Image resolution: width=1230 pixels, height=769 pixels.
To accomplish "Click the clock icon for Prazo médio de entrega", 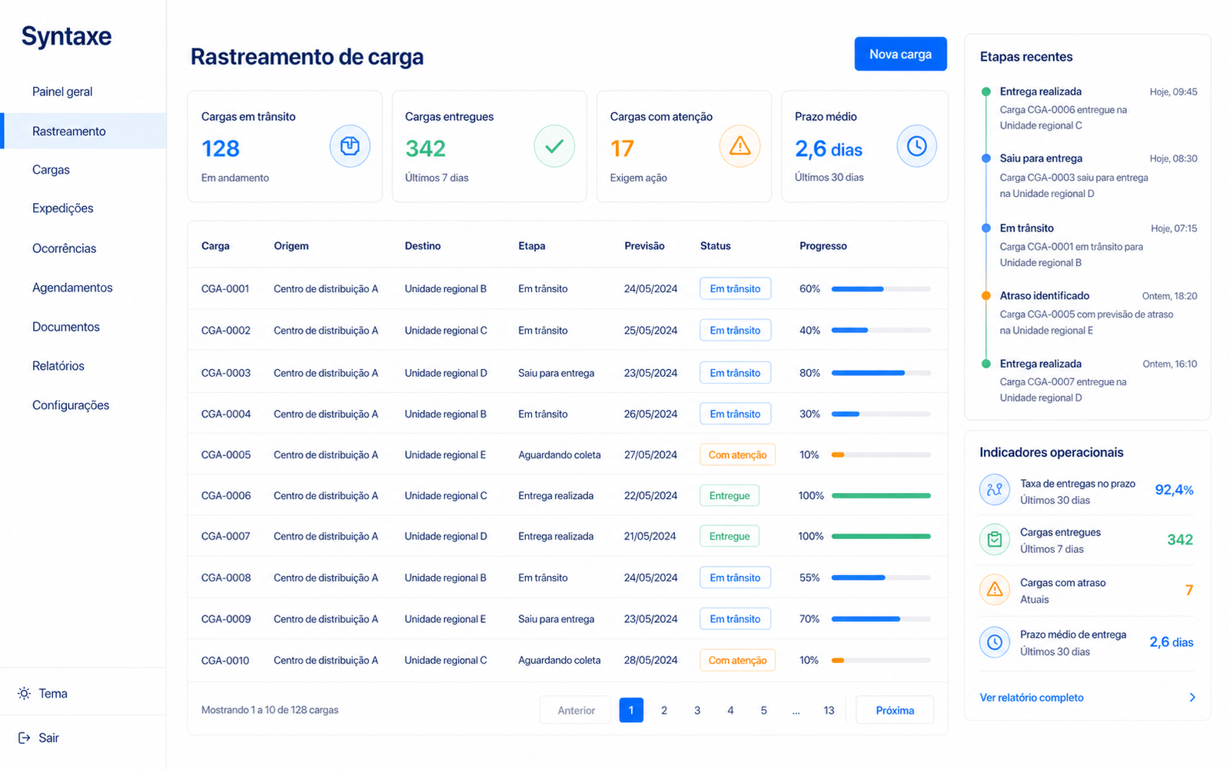I will (x=995, y=642).
